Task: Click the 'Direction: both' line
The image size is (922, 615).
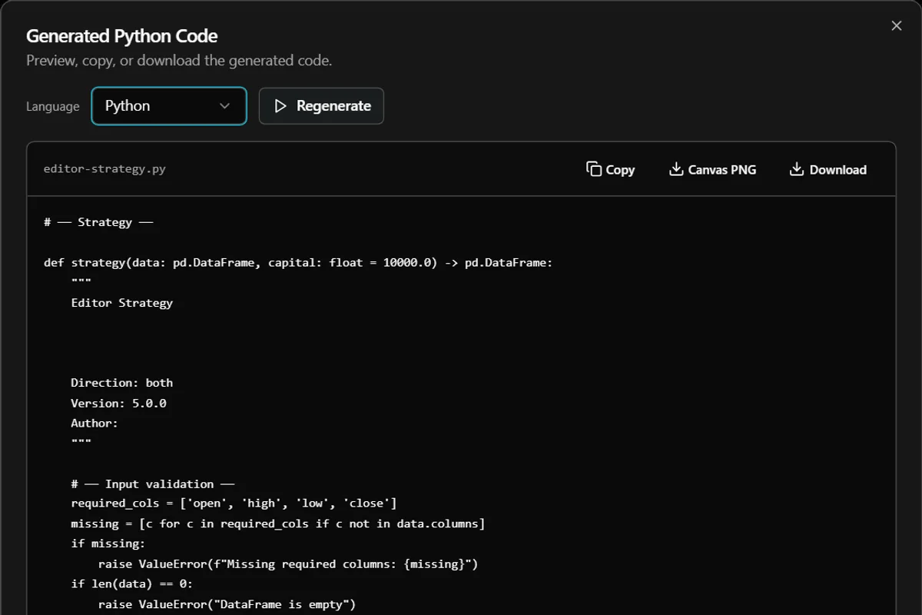Action: 122,383
